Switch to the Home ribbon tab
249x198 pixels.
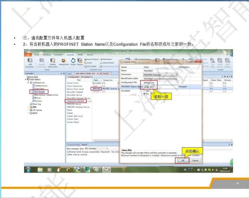click(x=36, y=55)
